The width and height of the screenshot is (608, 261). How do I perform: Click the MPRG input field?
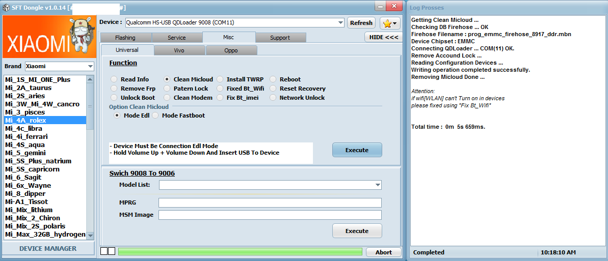[270, 203]
